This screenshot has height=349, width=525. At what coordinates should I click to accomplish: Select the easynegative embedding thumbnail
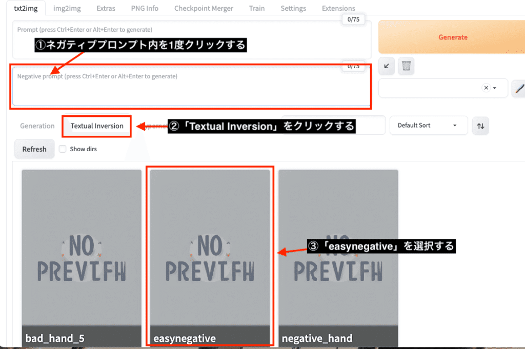209,246
